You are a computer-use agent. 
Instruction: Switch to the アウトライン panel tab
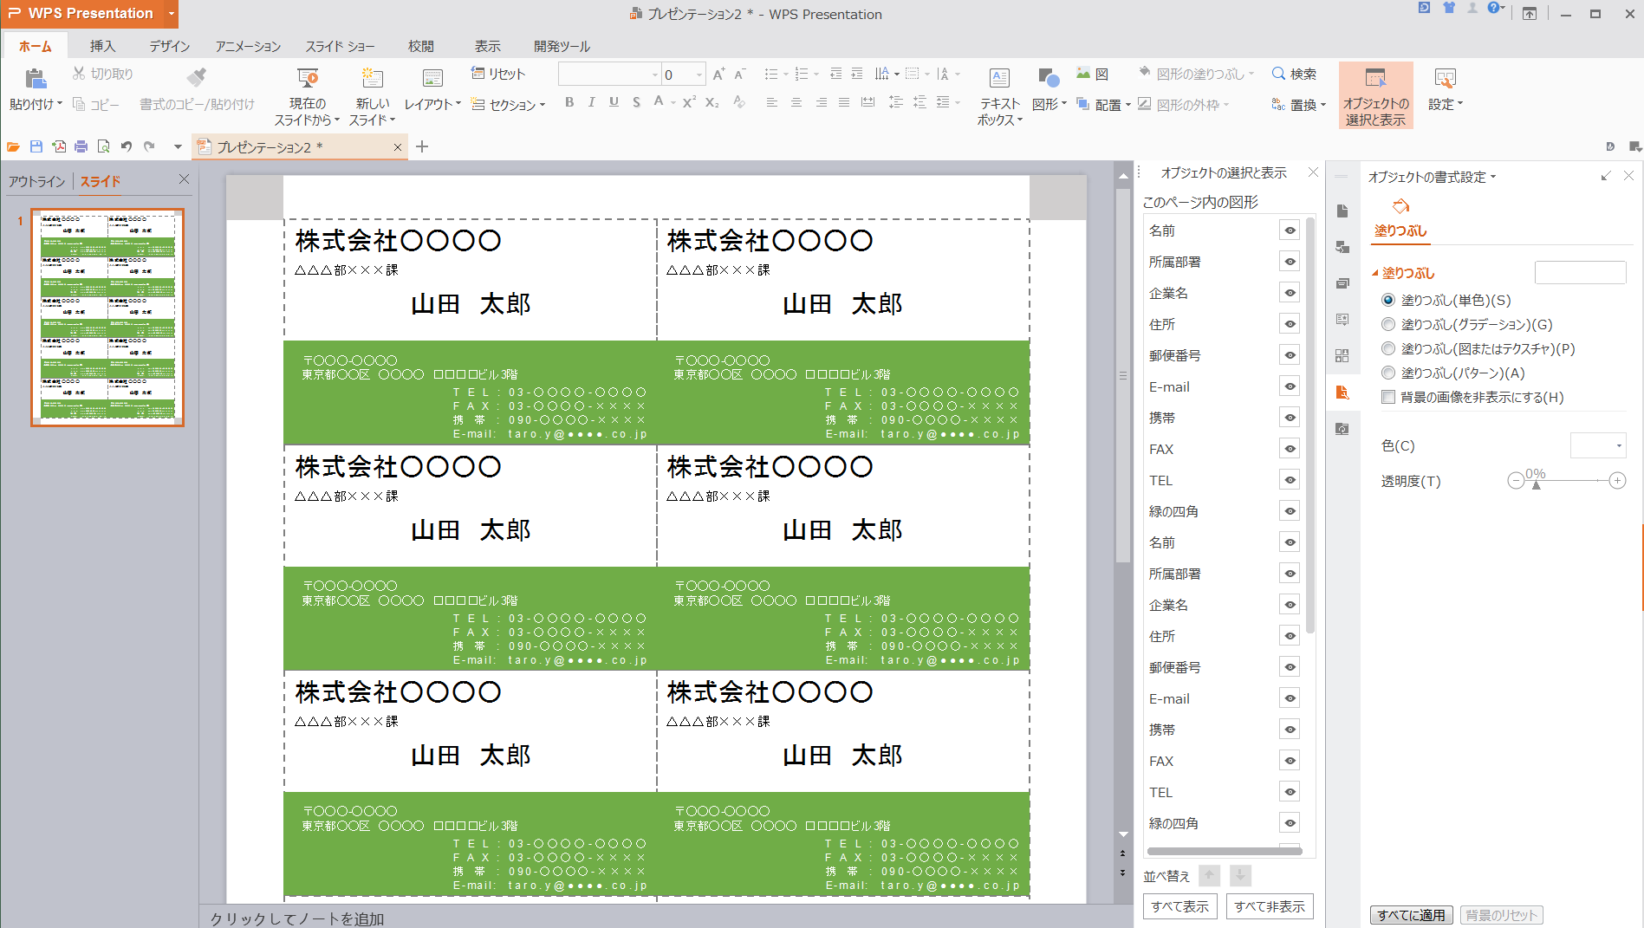click(x=37, y=181)
